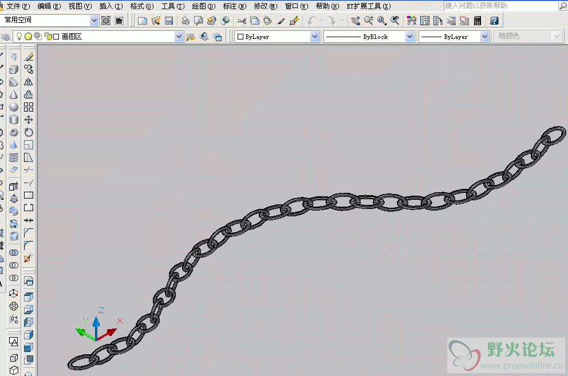Image resolution: width=568 pixels, height=376 pixels.
Task: Click the ByLayer color square swatch
Action: (x=240, y=37)
